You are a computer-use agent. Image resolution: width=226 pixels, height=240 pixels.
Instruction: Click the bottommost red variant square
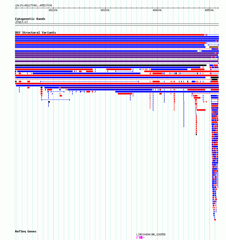tap(215, 220)
